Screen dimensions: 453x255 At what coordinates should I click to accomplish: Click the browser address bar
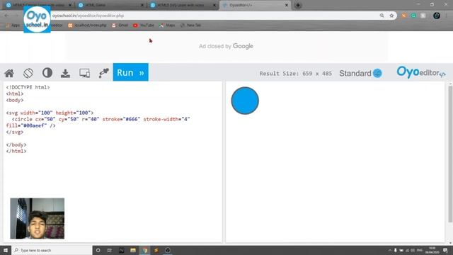tap(214, 16)
